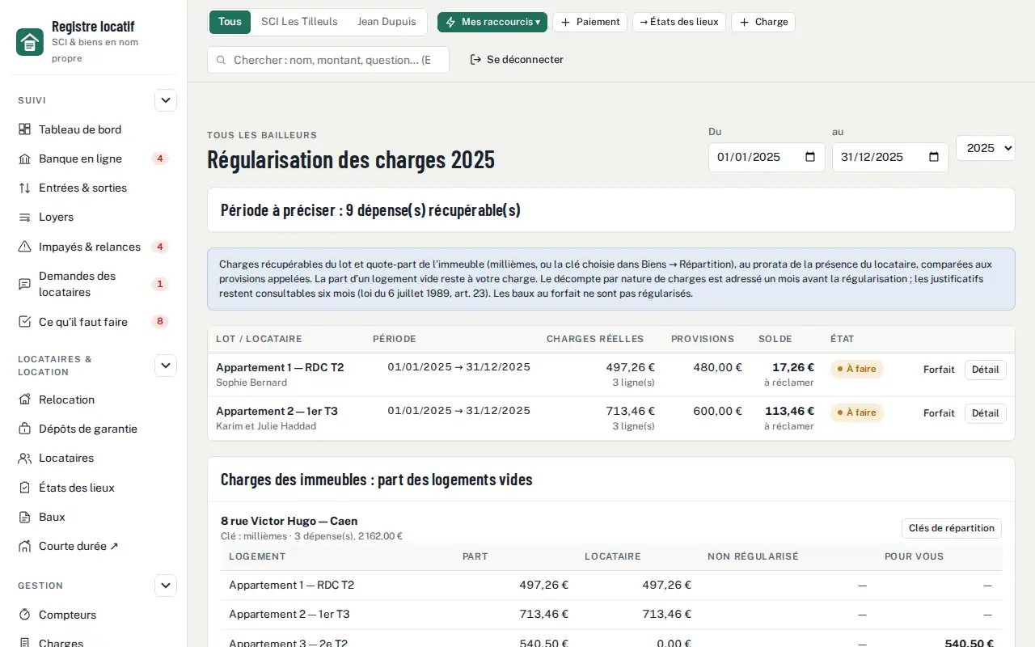Select the Tous landlord tab

coord(230,22)
